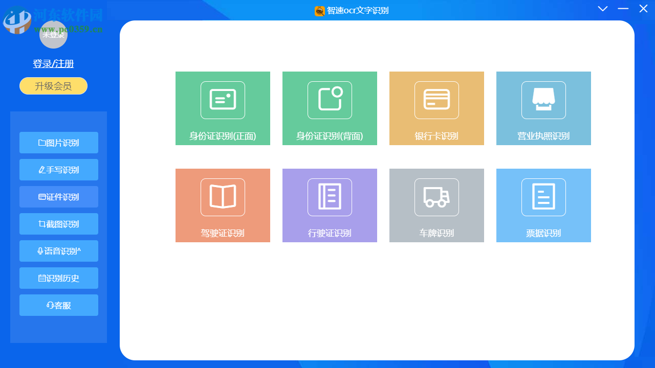Open recognition history (识别历史)

(58, 278)
